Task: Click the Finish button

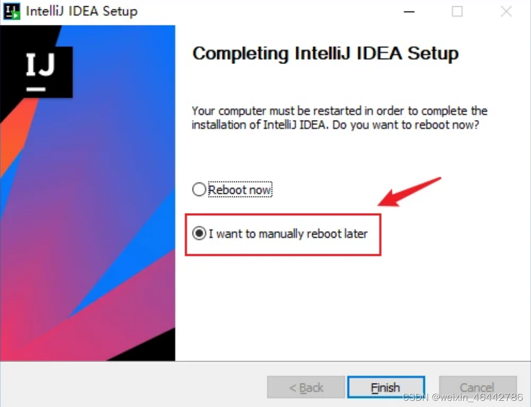Action: [386, 387]
